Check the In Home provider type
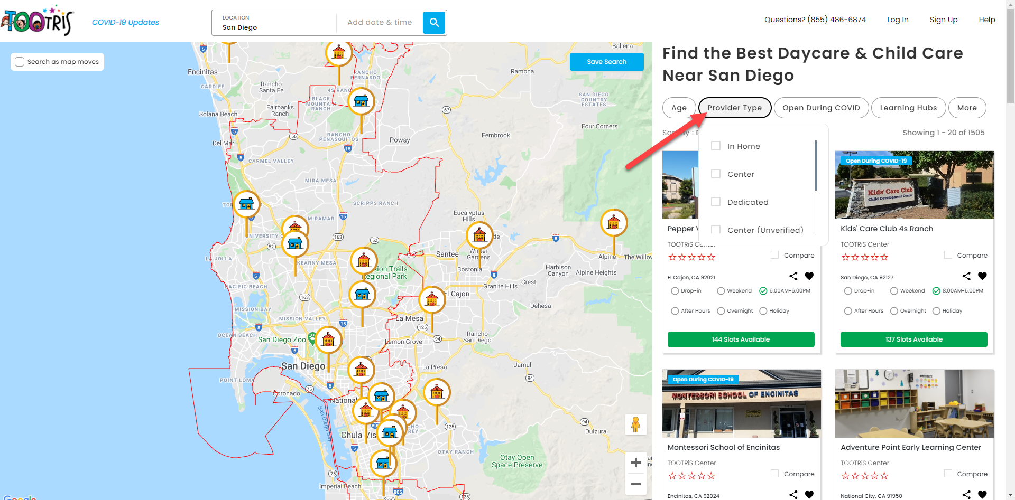 pos(716,146)
